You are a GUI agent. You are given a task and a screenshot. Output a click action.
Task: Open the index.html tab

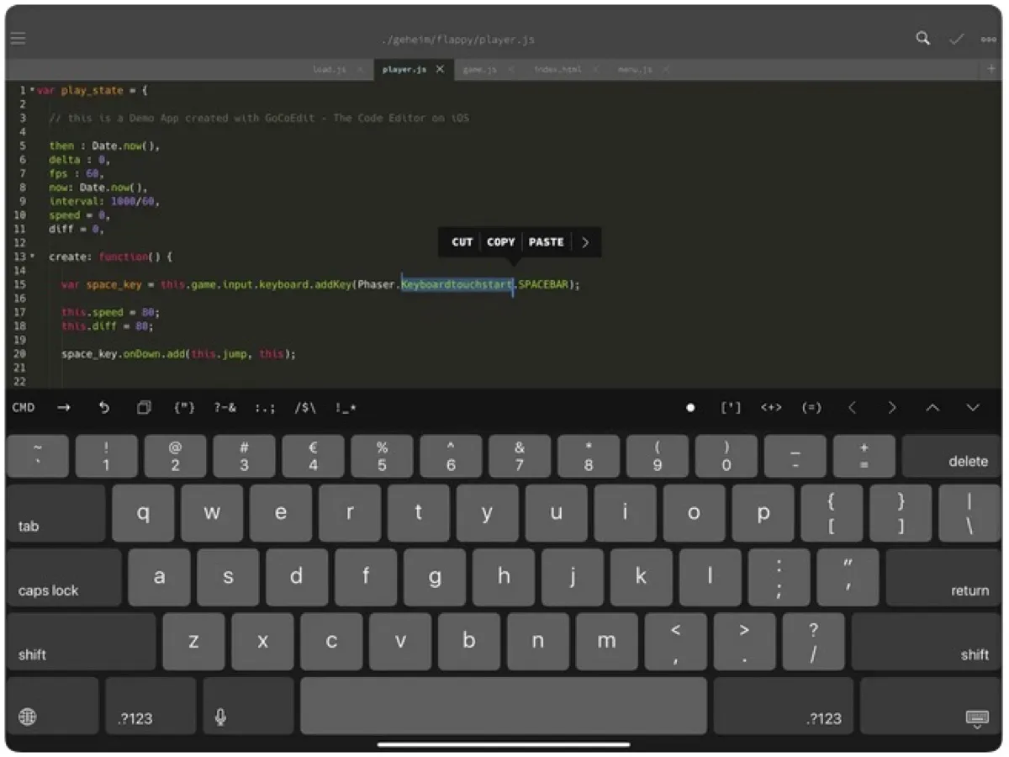pyautogui.click(x=557, y=70)
